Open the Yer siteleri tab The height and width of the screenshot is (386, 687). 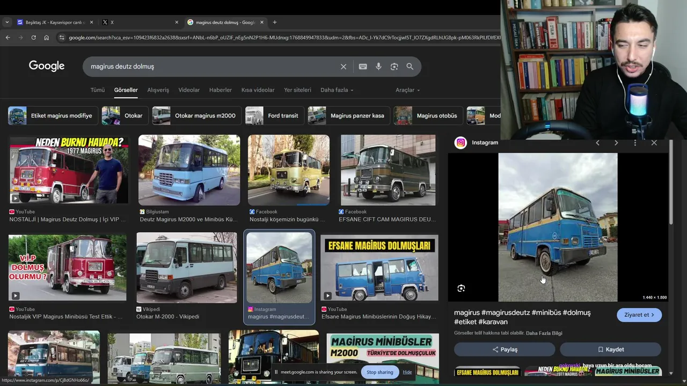[x=297, y=90]
